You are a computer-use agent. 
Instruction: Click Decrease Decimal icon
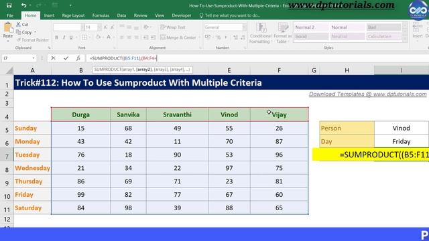243,37
